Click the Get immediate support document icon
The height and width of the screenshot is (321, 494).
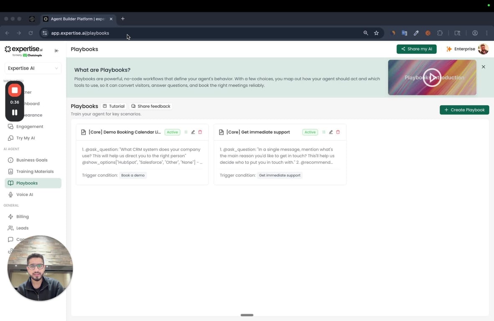click(221, 132)
